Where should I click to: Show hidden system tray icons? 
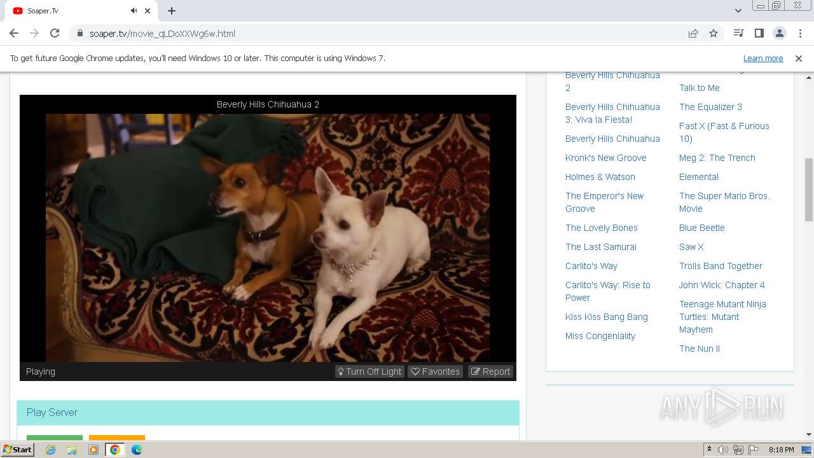[x=709, y=450]
